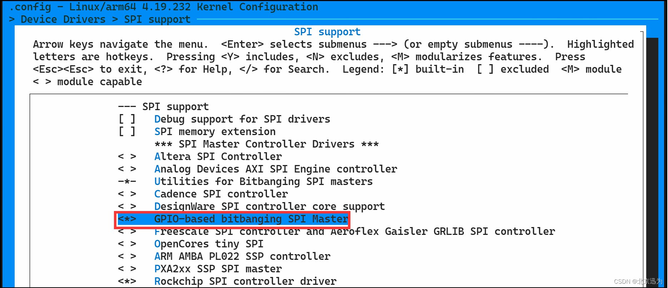This screenshot has height=288, width=668.
Task: Click the SPI Master Controller Drivers heading
Action: tap(266, 144)
